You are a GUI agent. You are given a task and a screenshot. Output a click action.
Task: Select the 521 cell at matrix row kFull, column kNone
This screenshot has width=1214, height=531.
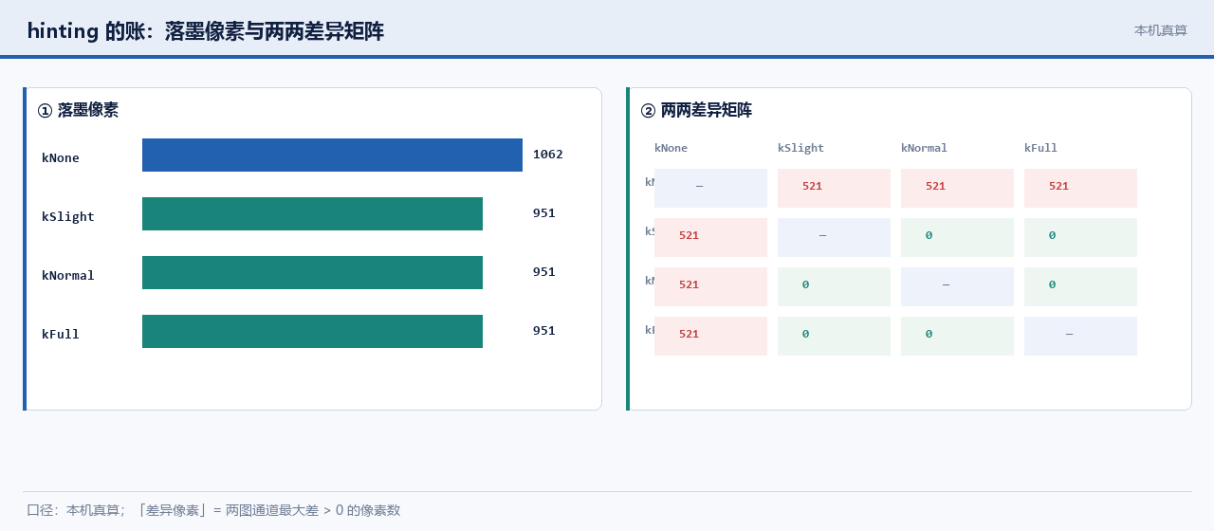[x=710, y=336]
